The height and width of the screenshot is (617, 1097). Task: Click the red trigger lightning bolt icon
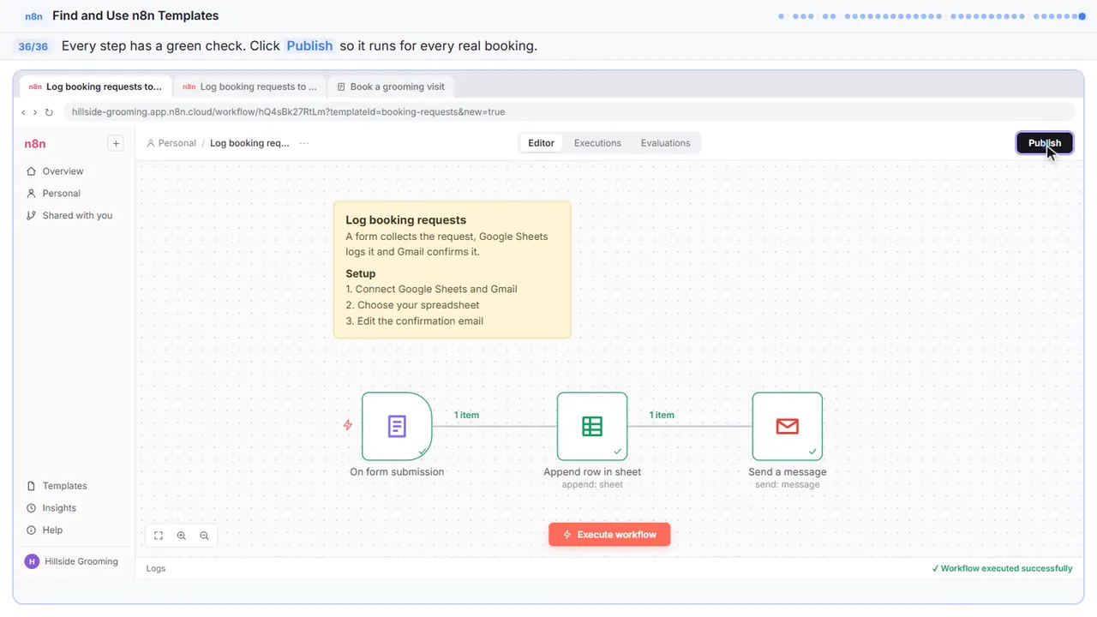(x=348, y=425)
